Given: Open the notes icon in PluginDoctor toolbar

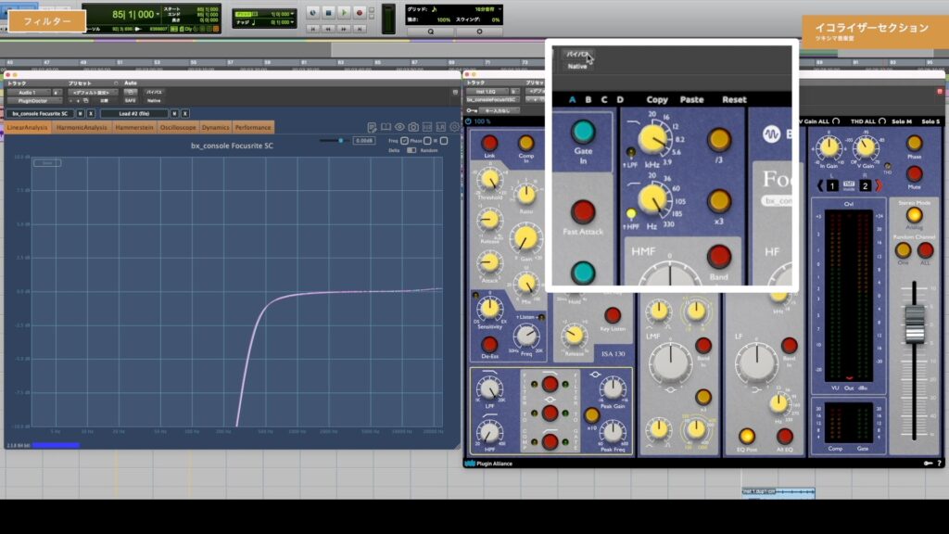Looking at the screenshot, I should pos(373,127).
